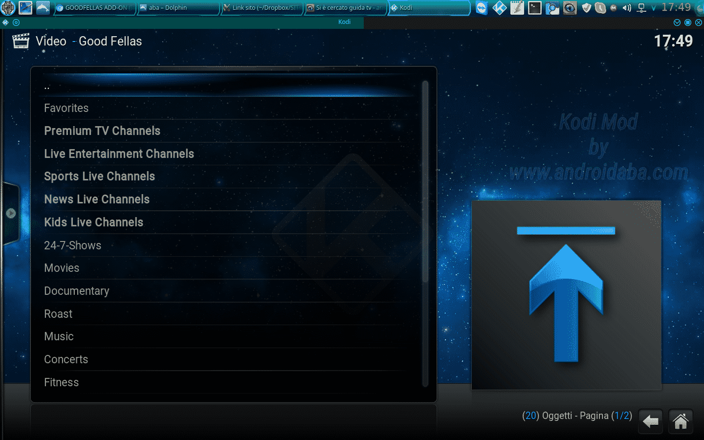Viewport: 704px width, 440px height.
Task: Select the Kodi taskbar entry
Action: click(x=429, y=8)
